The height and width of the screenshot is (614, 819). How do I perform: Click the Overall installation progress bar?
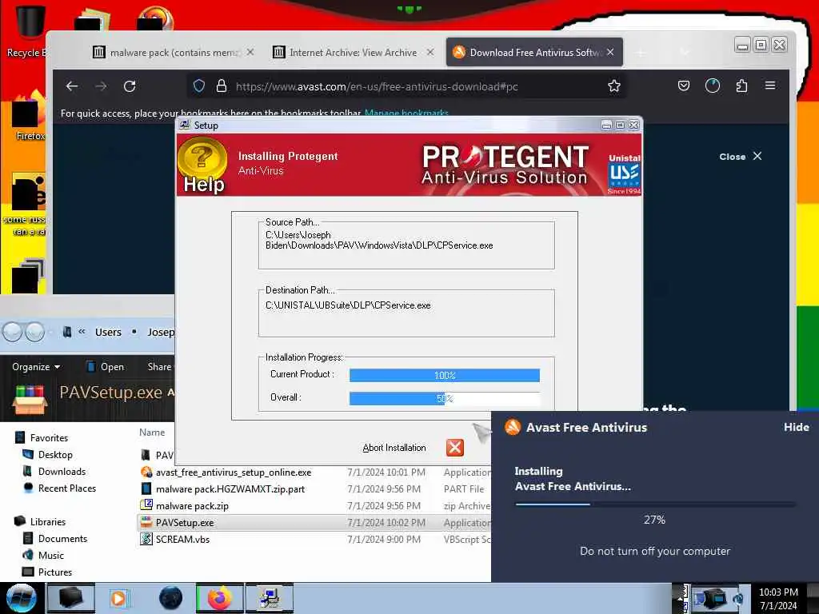pos(444,398)
